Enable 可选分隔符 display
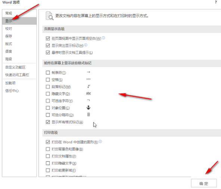The height and width of the screenshot is (189, 221). (48, 115)
